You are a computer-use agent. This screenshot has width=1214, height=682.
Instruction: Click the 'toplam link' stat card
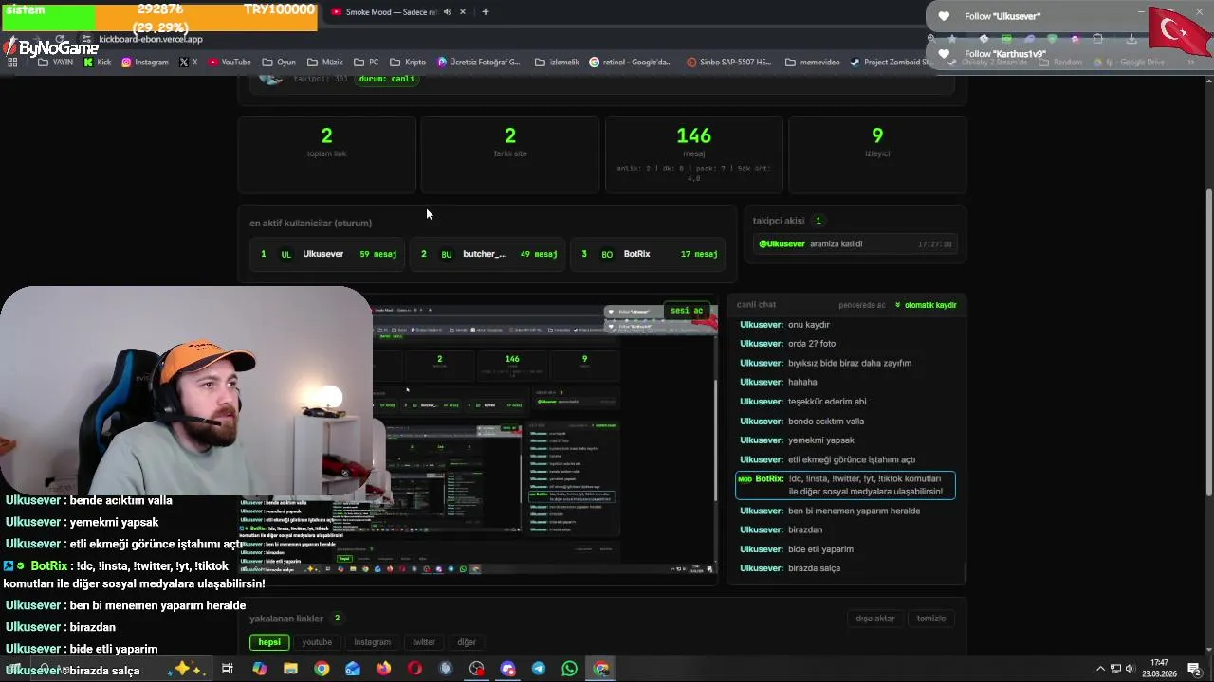click(326, 154)
